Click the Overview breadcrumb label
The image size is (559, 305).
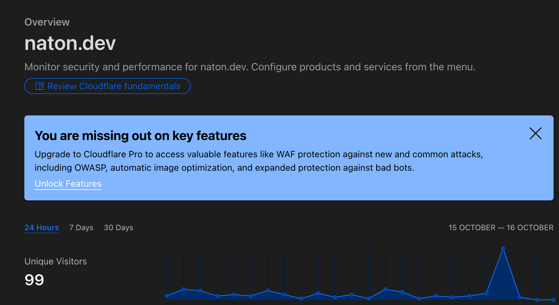pyautogui.click(x=47, y=22)
